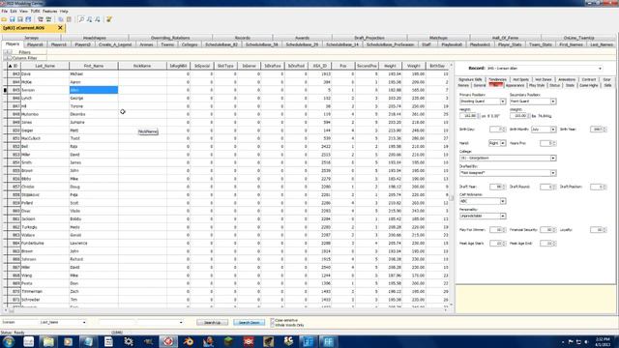Switch to the Colleges tab
619x348 pixels.
[x=190, y=44]
